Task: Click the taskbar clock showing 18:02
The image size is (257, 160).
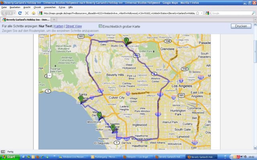Action: (251, 157)
